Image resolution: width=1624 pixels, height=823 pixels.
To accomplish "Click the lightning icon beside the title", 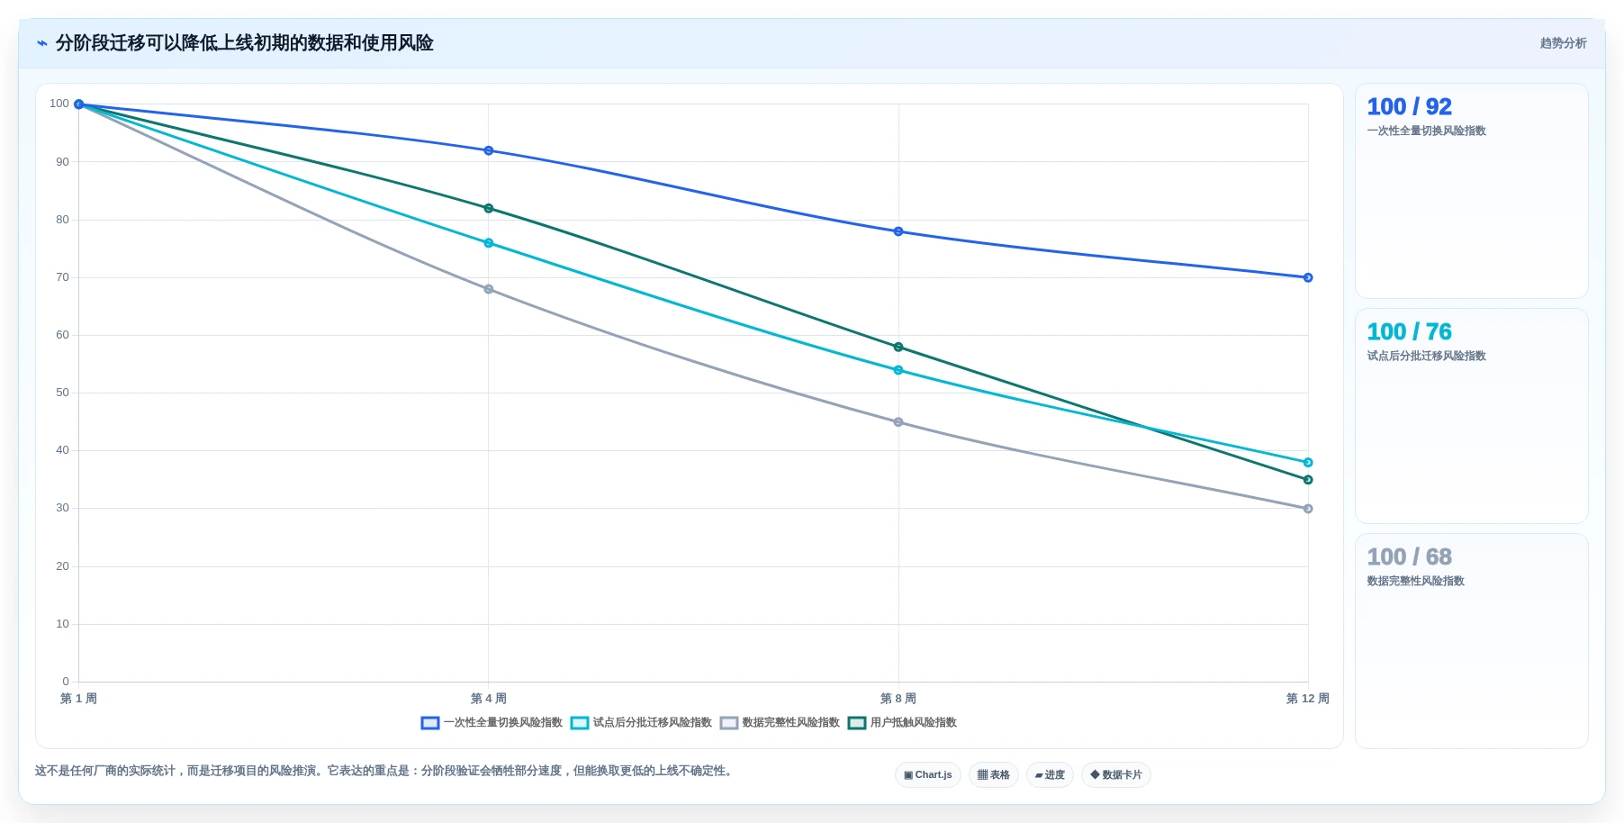I will pyautogui.click(x=41, y=43).
